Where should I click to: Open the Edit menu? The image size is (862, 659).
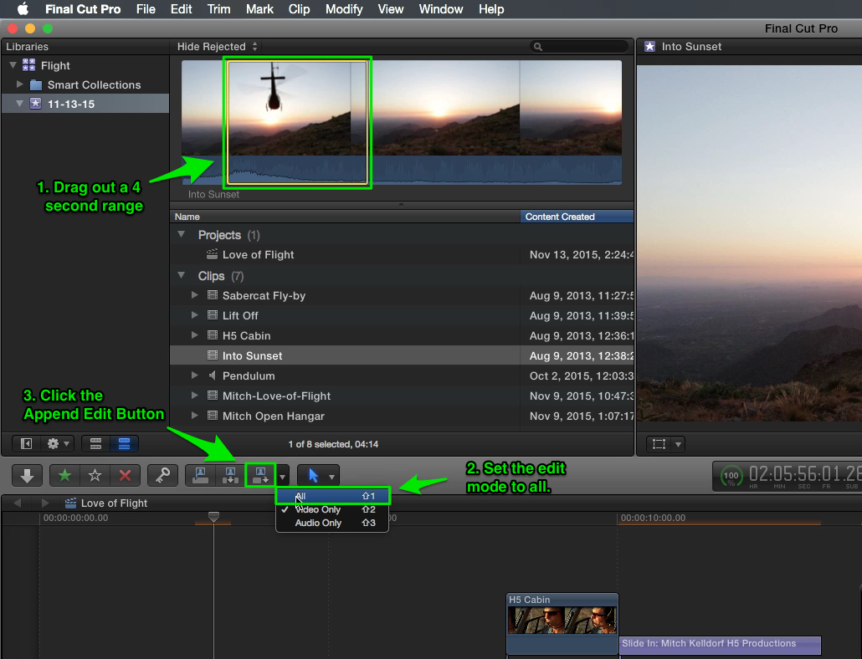(x=181, y=9)
